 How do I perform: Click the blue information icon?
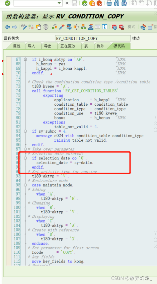tap(104, 27)
